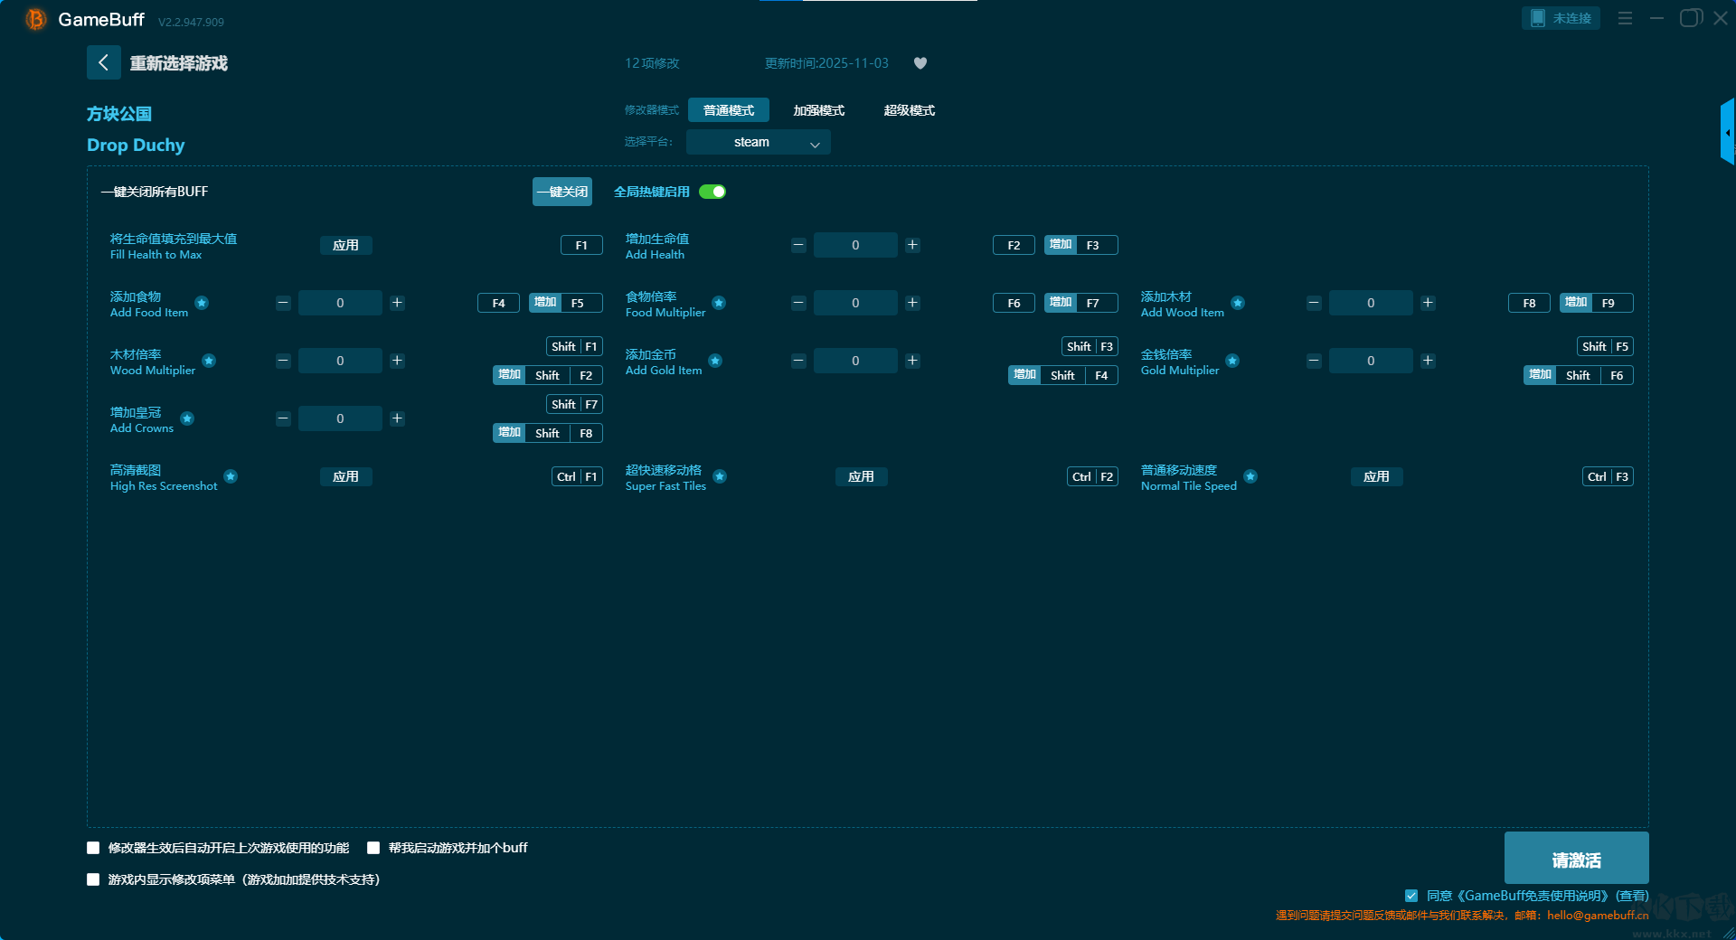
Task: Click the 增加 F9 hotkey for Add Wood Item
Action: [1597, 303]
